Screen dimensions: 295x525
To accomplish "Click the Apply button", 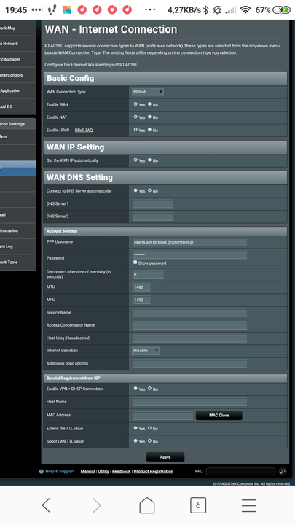I will click(x=165, y=456).
